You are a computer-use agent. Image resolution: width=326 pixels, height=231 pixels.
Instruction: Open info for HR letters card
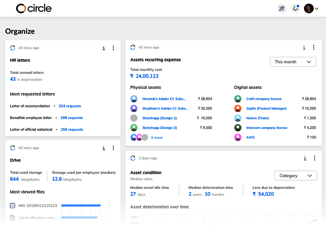[x=104, y=48]
